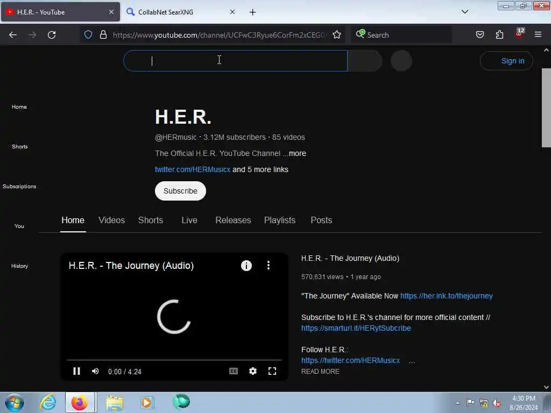Go back with Firefox back arrow
Image resolution: width=551 pixels, height=413 pixels.
pyautogui.click(x=13, y=35)
